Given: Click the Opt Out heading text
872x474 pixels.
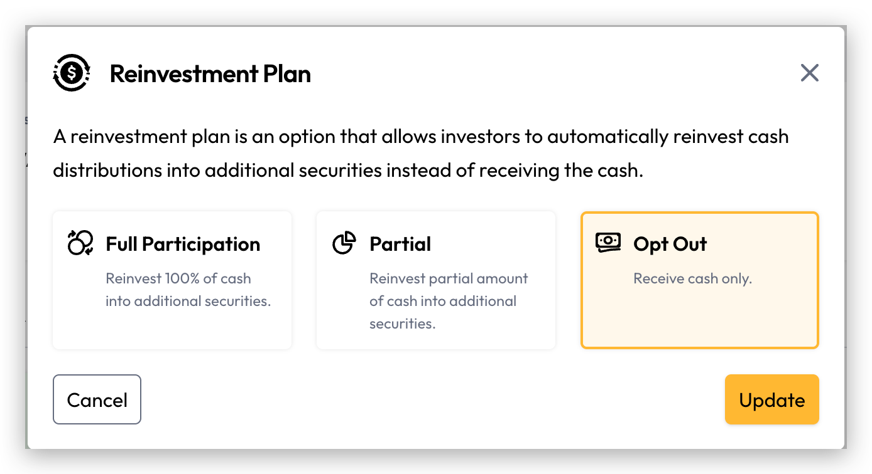Looking at the screenshot, I should pos(670,244).
